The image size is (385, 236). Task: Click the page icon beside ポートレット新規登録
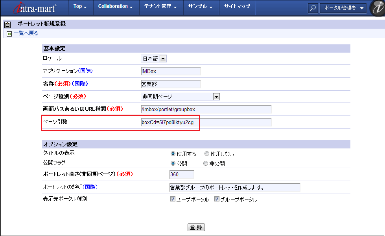(7, 24)
